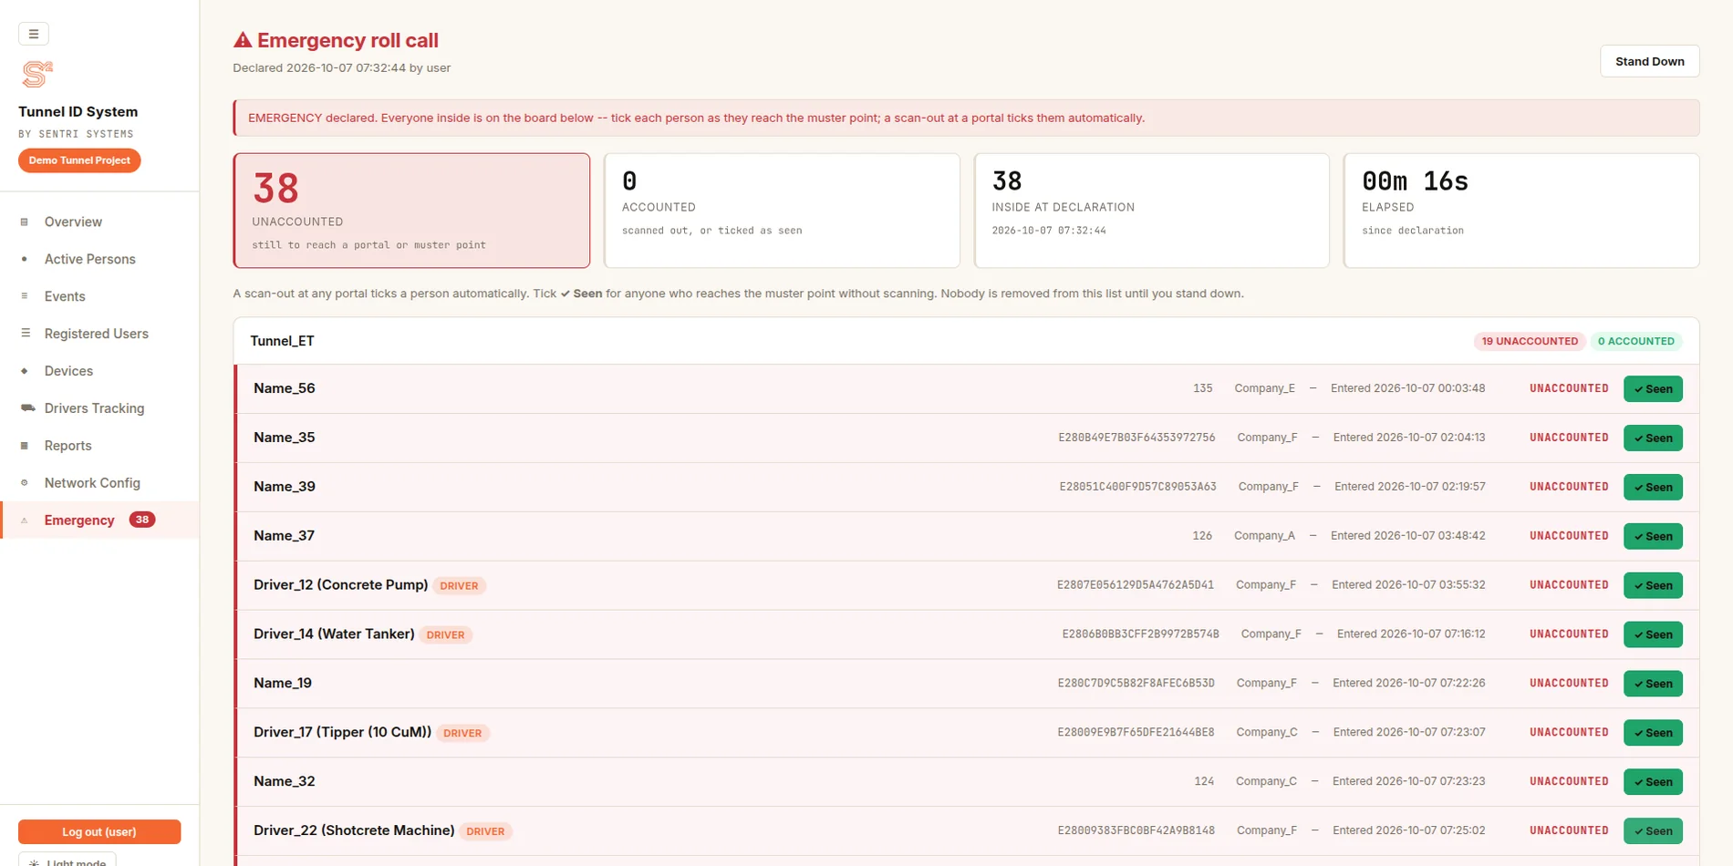
Task: Mark Driver_14 (Water Tanker) as Seen
Action: pos(1653,634)
